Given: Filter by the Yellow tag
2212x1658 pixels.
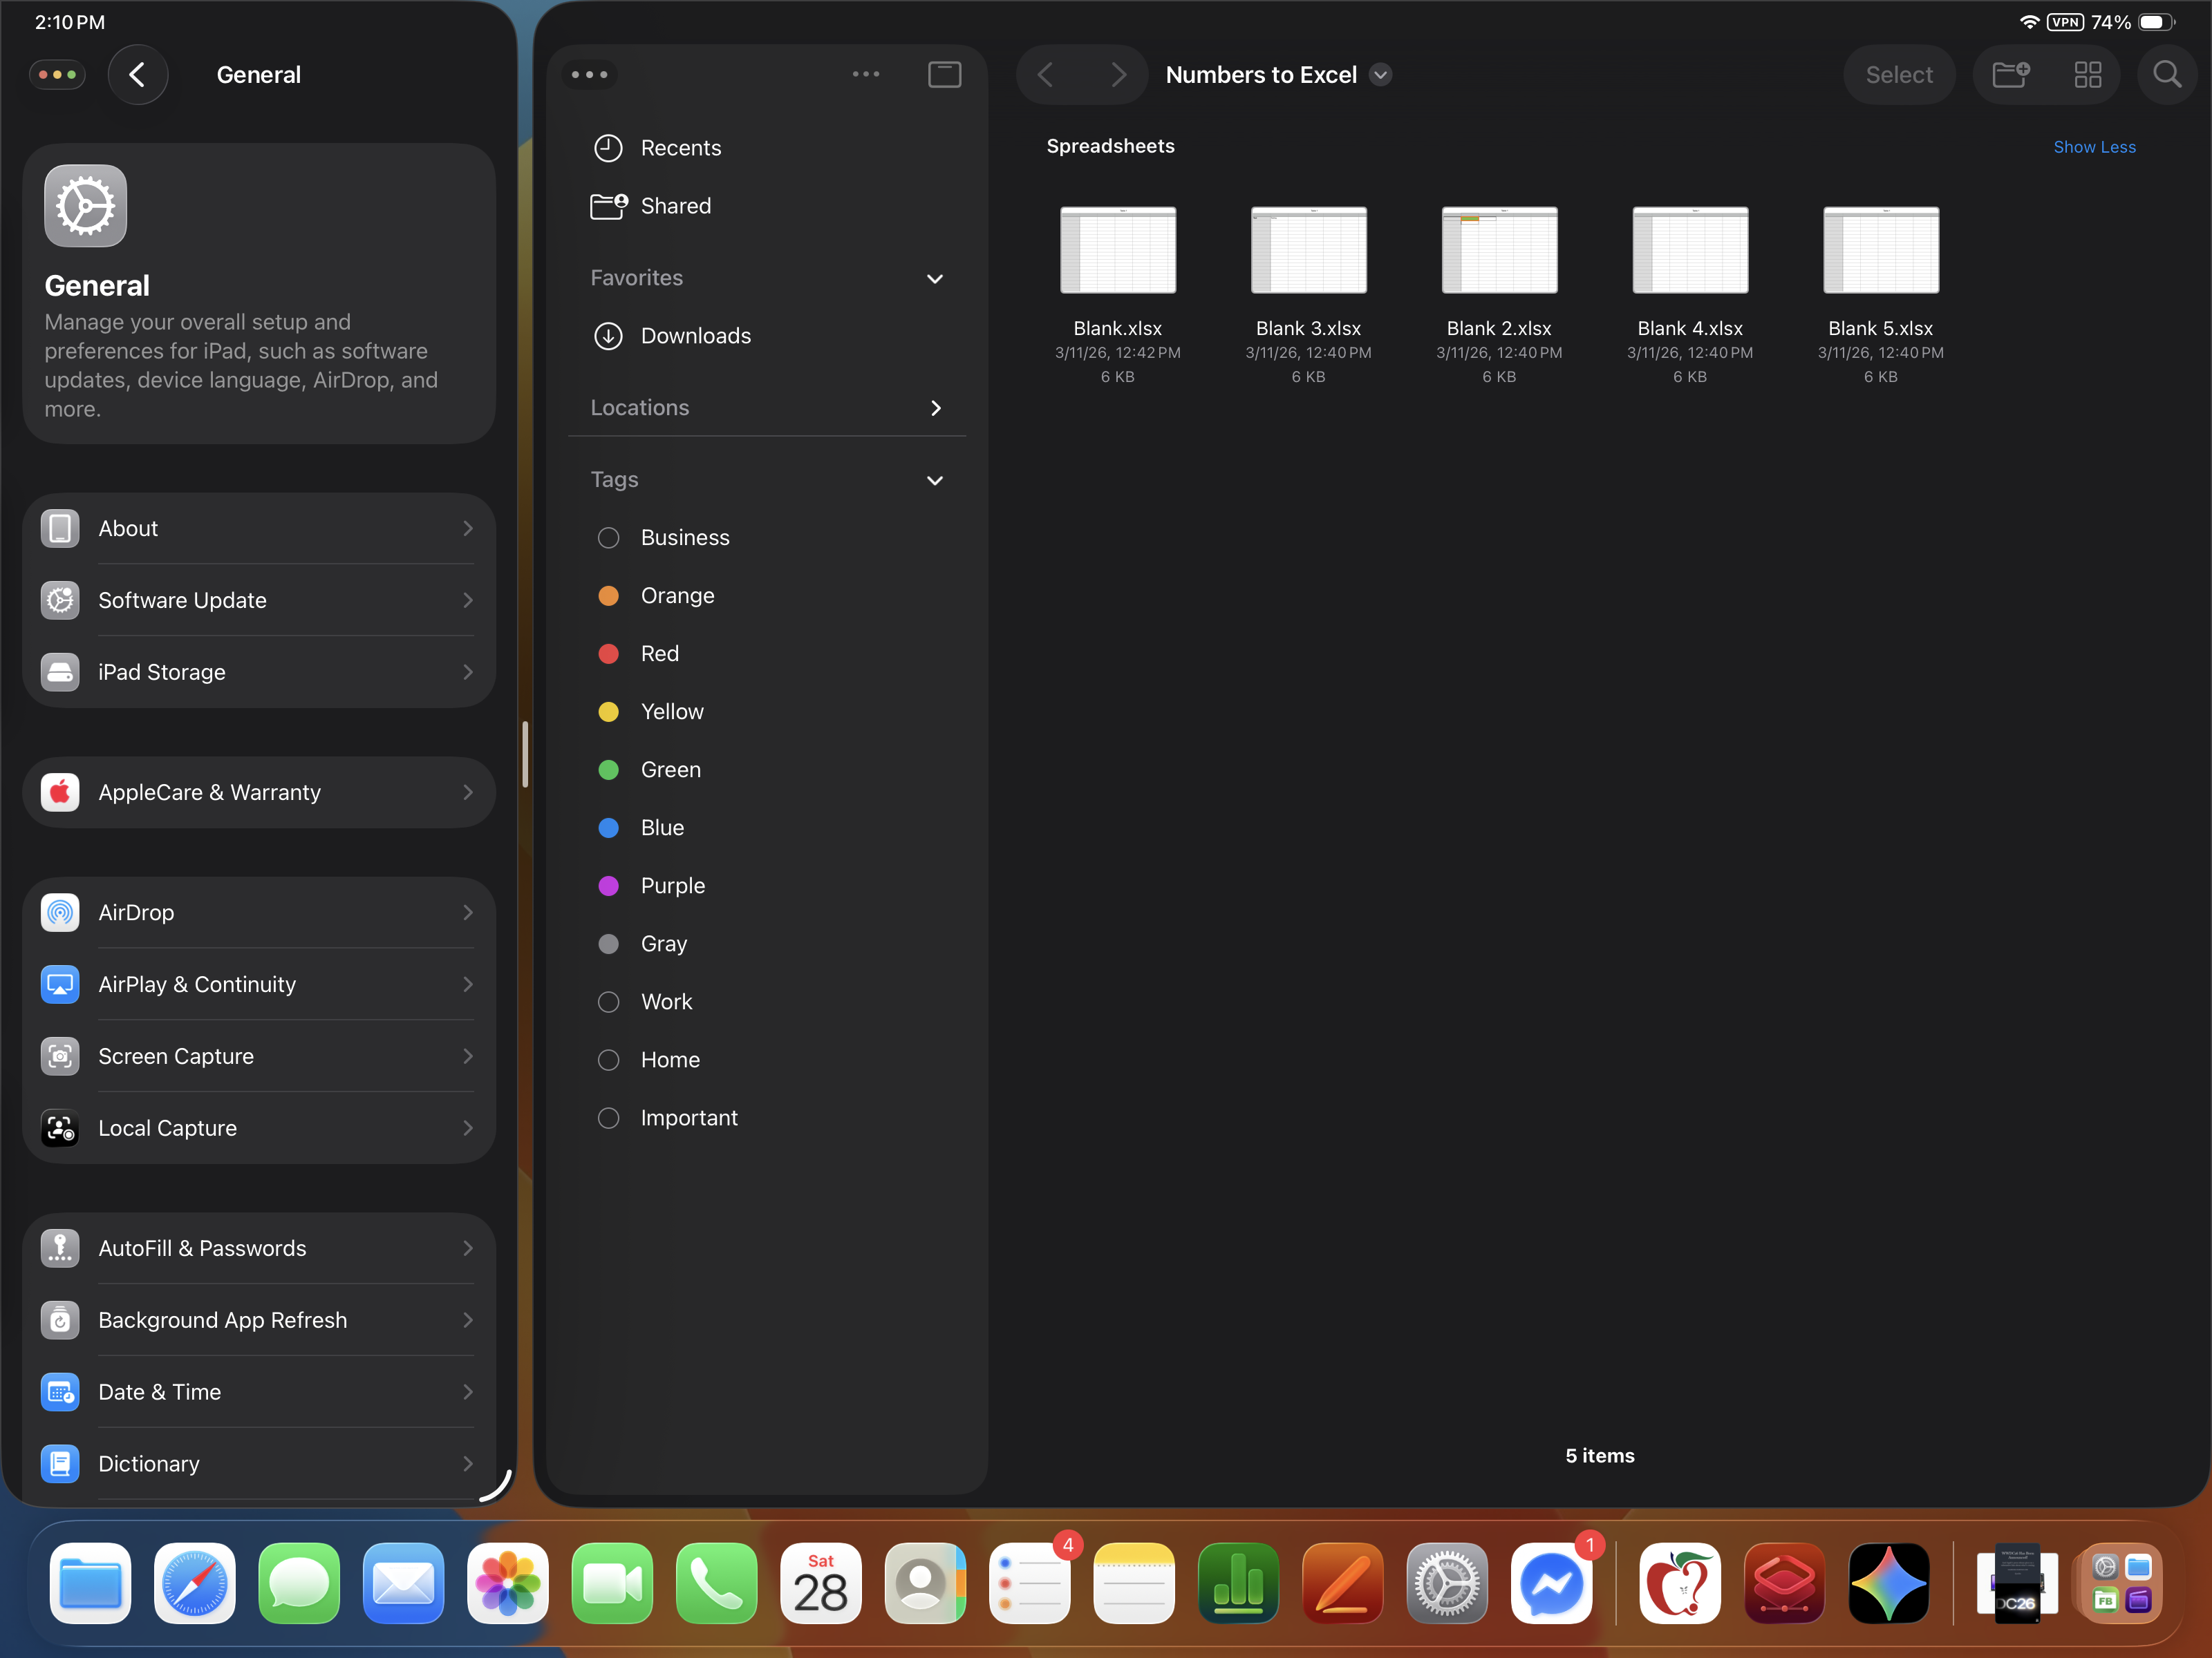Looking at the screenshot, I should coord(767,712).
